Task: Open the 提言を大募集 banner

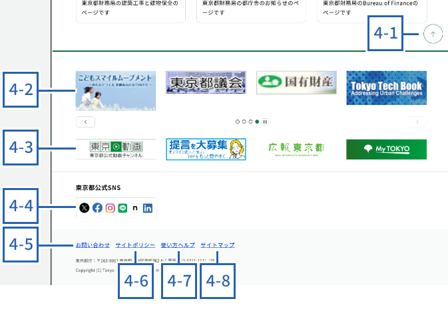Action: tap(206, 150)
